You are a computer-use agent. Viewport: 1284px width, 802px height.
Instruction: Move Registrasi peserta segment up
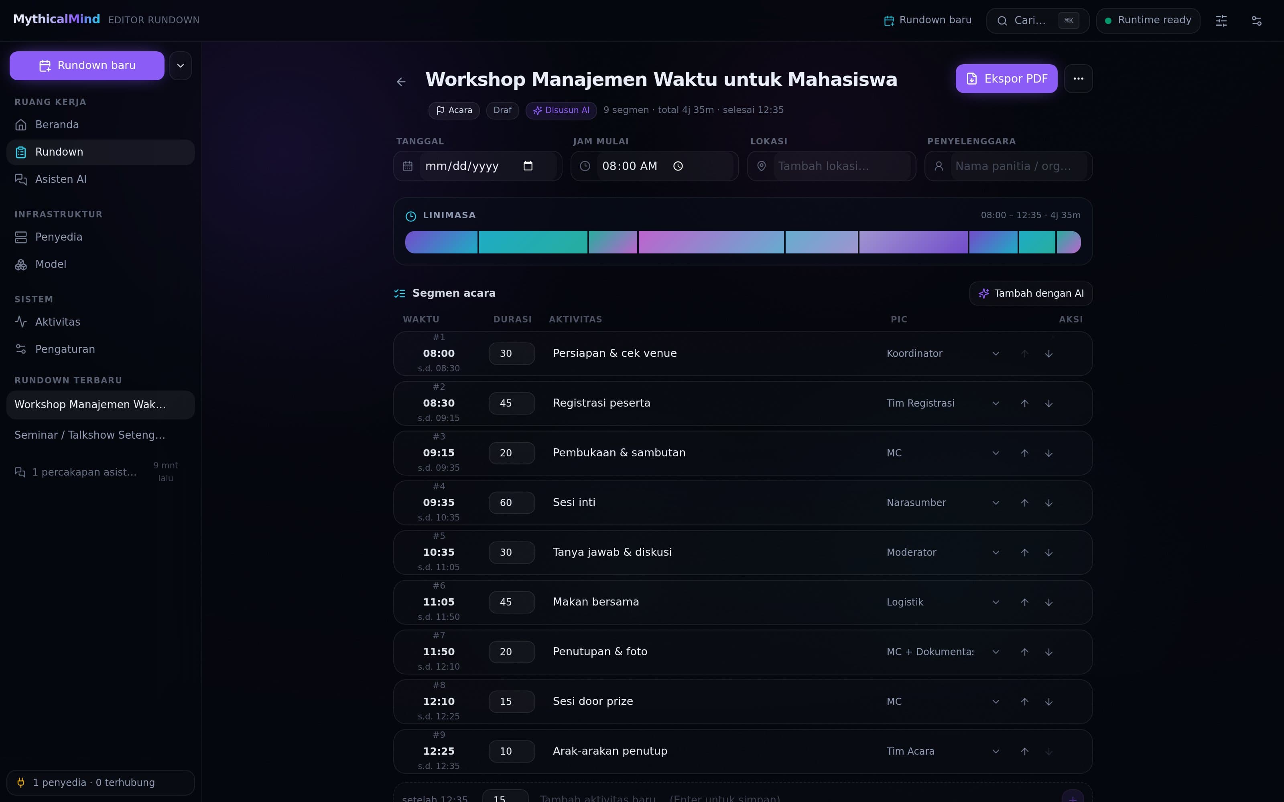(x=1024, y=404)
